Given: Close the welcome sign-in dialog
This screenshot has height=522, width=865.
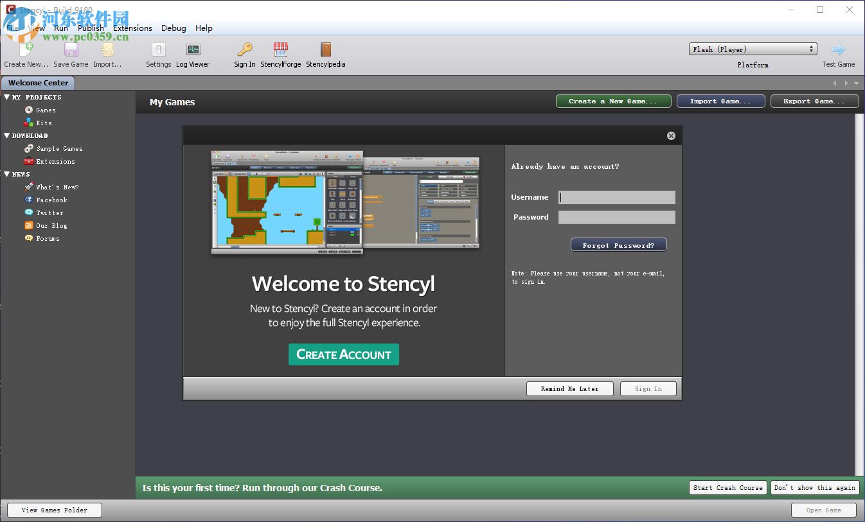Looking at the screenshot, I should pyautogui.click(x=671, y=135).
